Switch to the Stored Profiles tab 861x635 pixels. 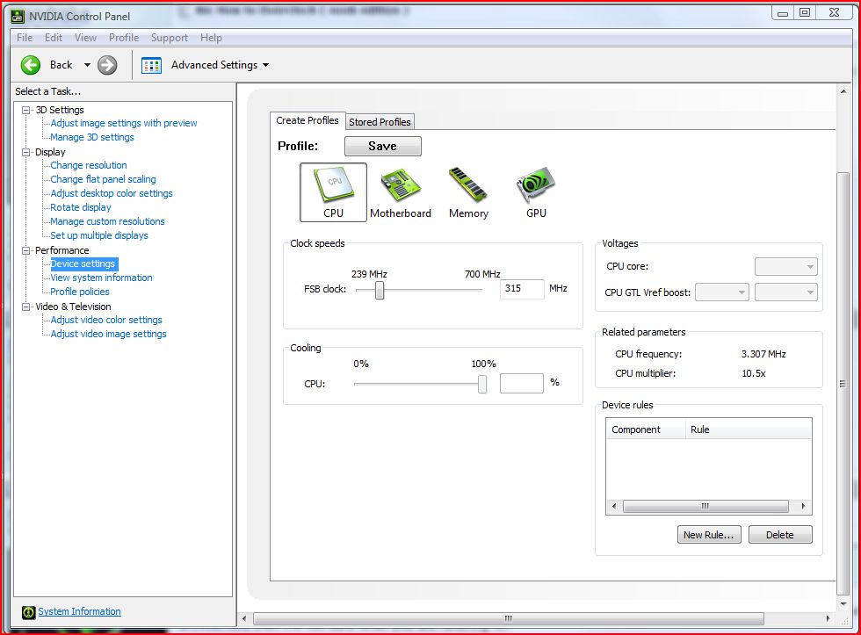tap(380, 122)
